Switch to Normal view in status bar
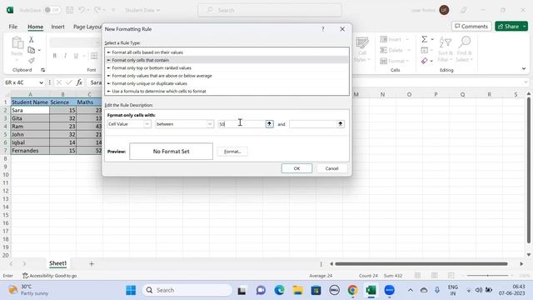 pyautogui.click(x=418, y=276)
